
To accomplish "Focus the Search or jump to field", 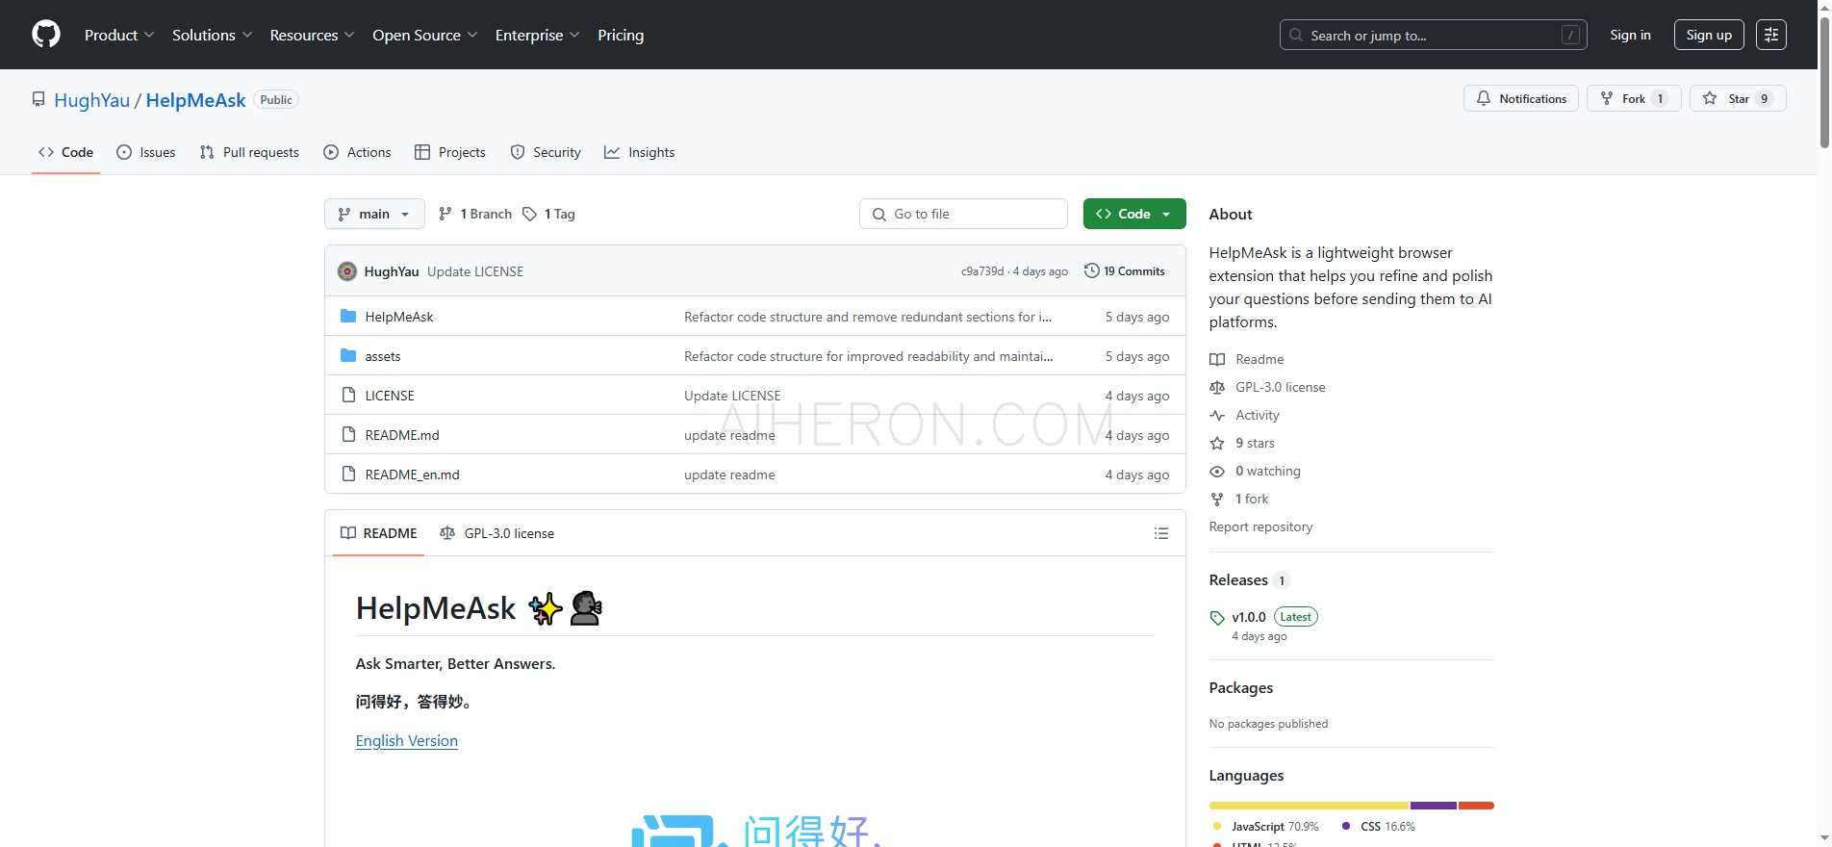I will click(x=1433, y=35).
